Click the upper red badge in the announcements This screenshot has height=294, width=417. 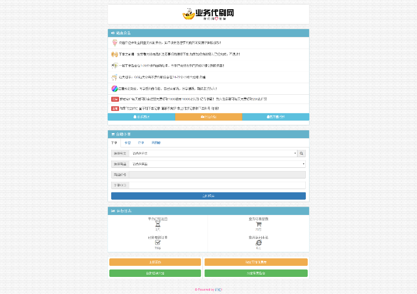click(x=115, y=99)
